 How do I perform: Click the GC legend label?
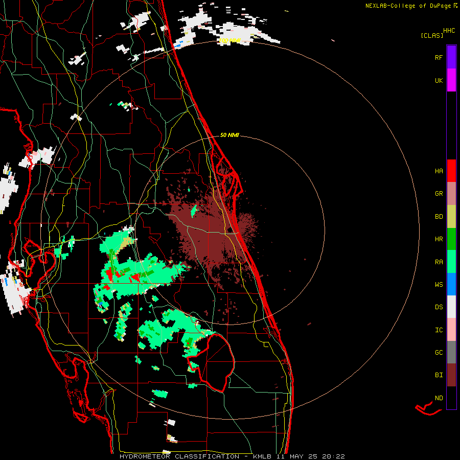point(439,352)
